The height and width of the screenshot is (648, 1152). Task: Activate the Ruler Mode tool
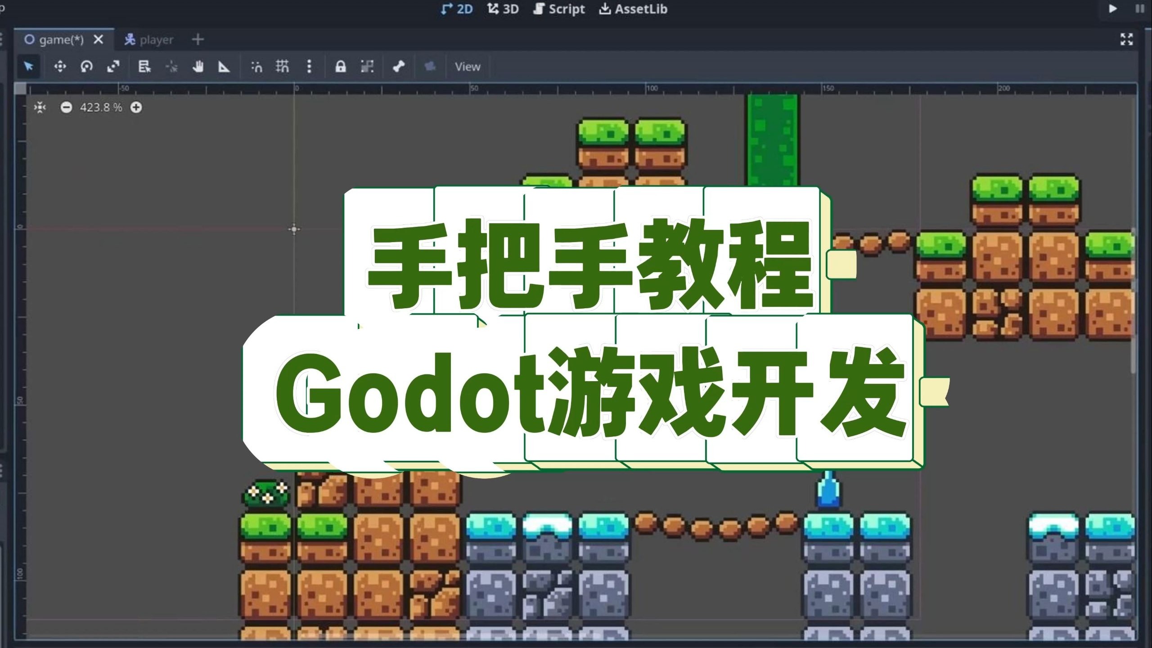click(x=224, y=67)
